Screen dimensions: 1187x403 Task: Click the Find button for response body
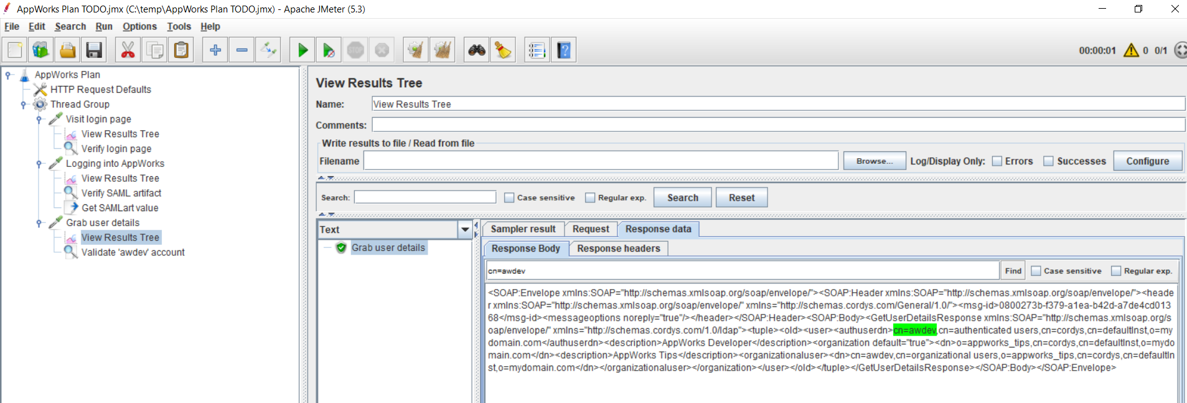tap(1013, 271)
